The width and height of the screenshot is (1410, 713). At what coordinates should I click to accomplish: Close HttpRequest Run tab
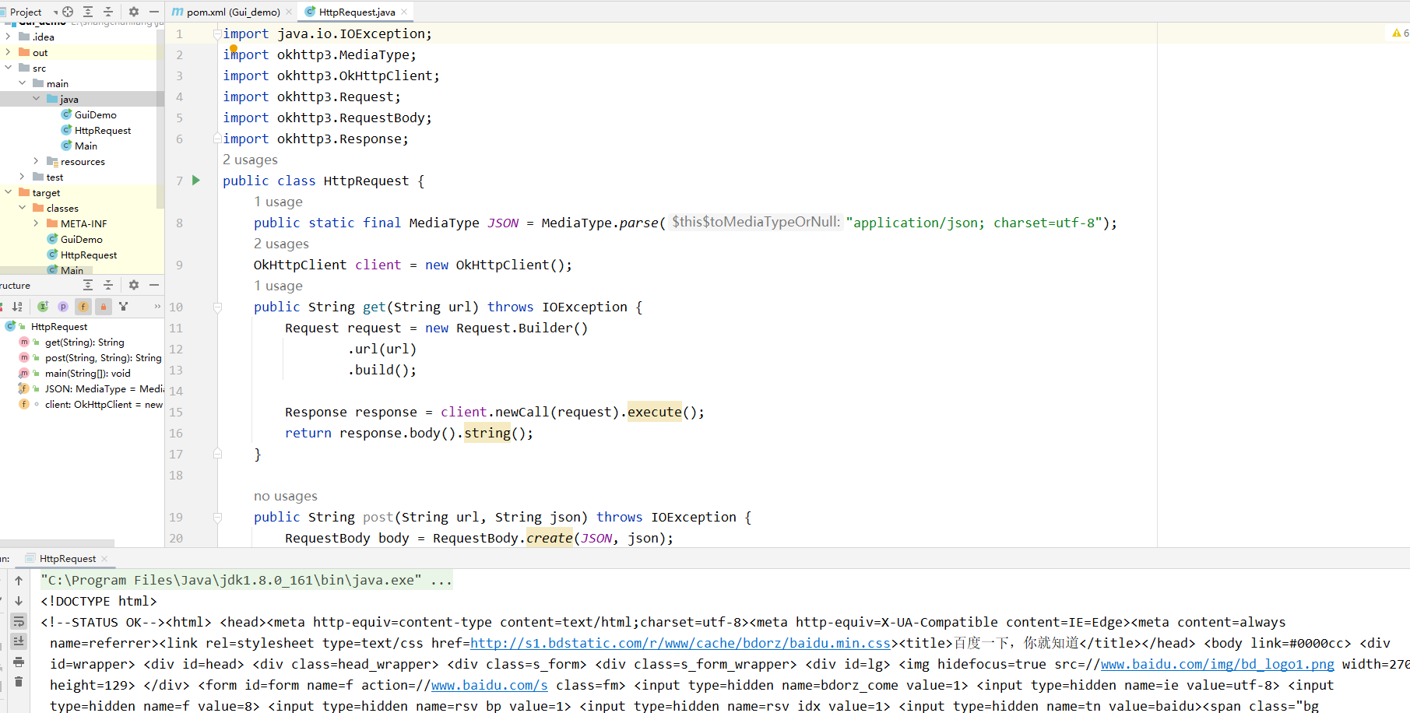click(x=104, y=559)
